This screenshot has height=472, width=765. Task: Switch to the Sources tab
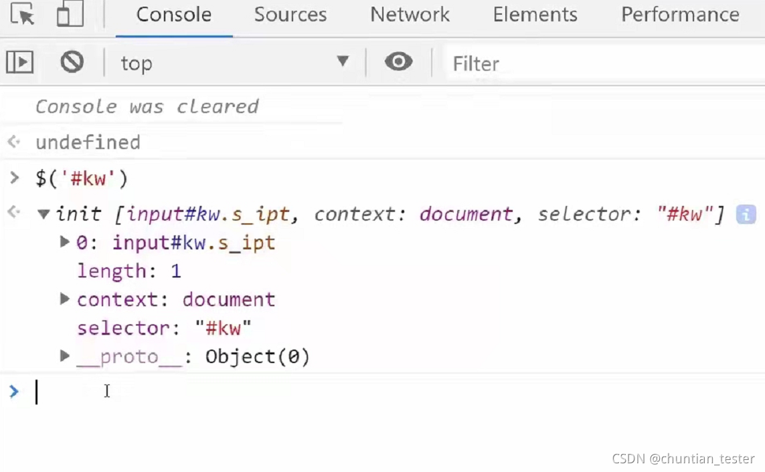point(290,14)
